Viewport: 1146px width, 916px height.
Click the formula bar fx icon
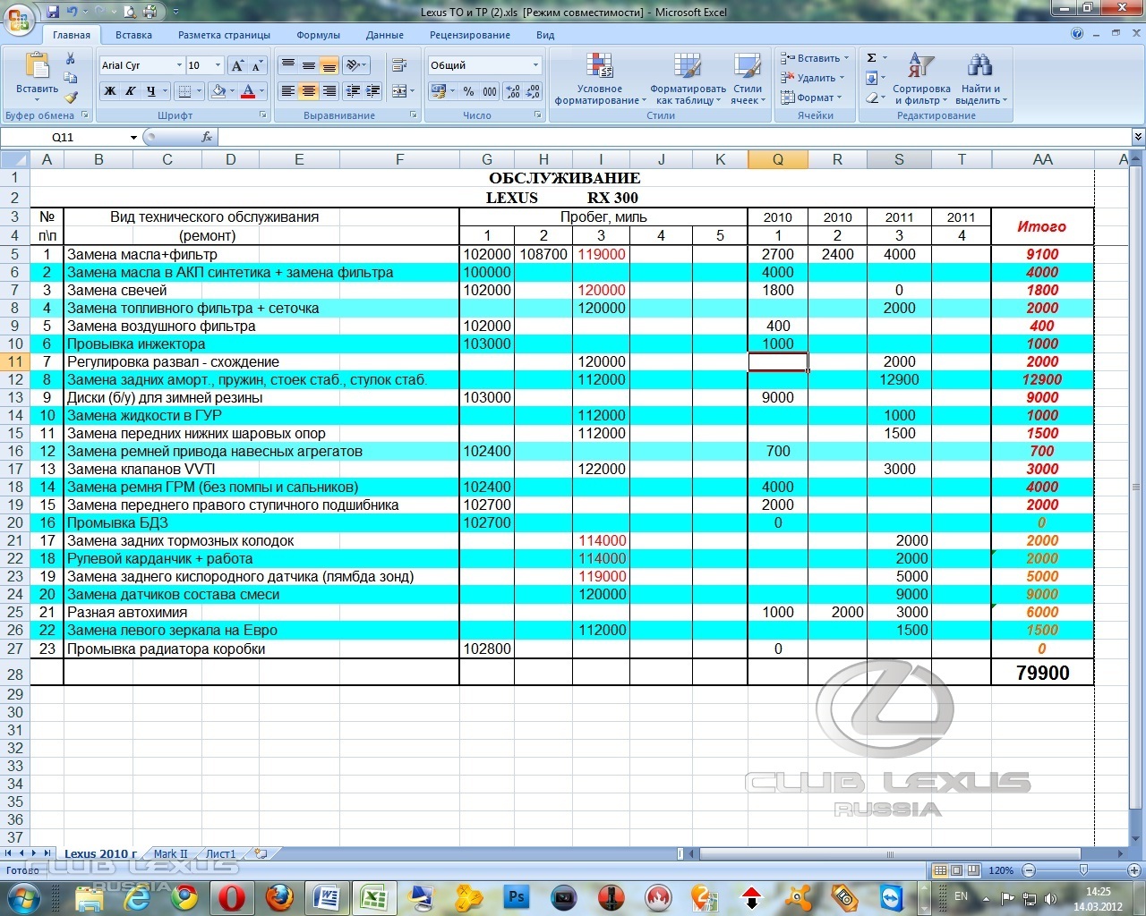point(207,137)
